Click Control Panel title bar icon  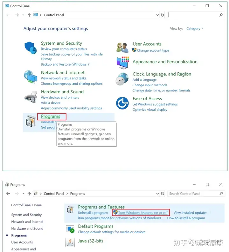point(7,6)
